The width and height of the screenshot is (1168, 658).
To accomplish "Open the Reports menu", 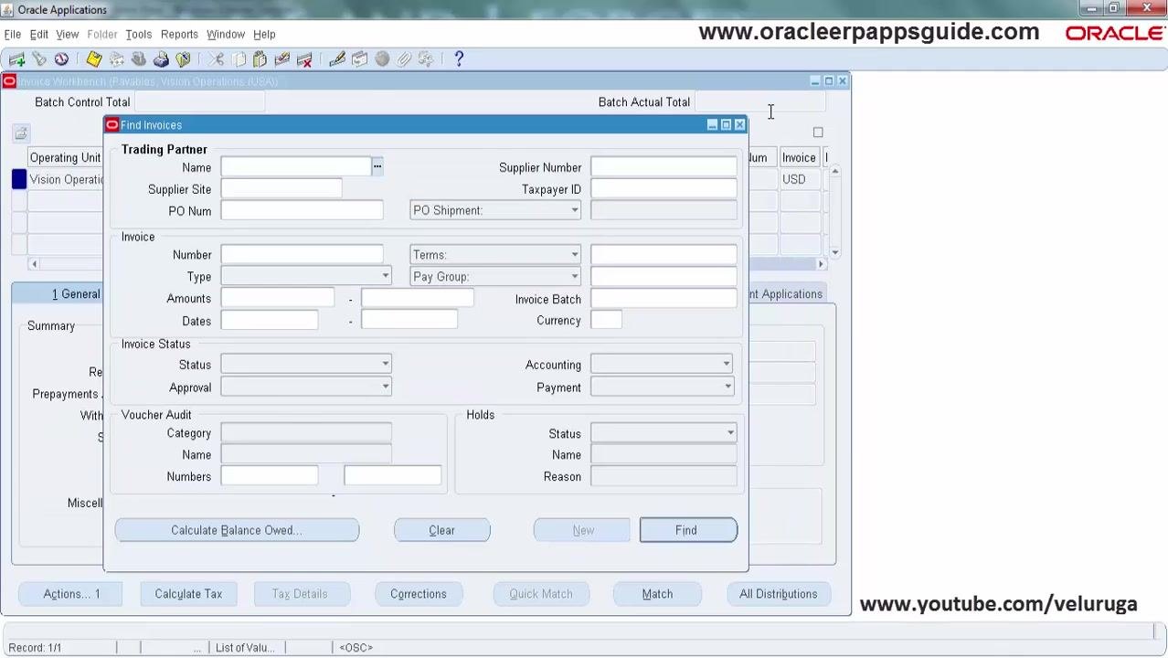I will (179, 35).
